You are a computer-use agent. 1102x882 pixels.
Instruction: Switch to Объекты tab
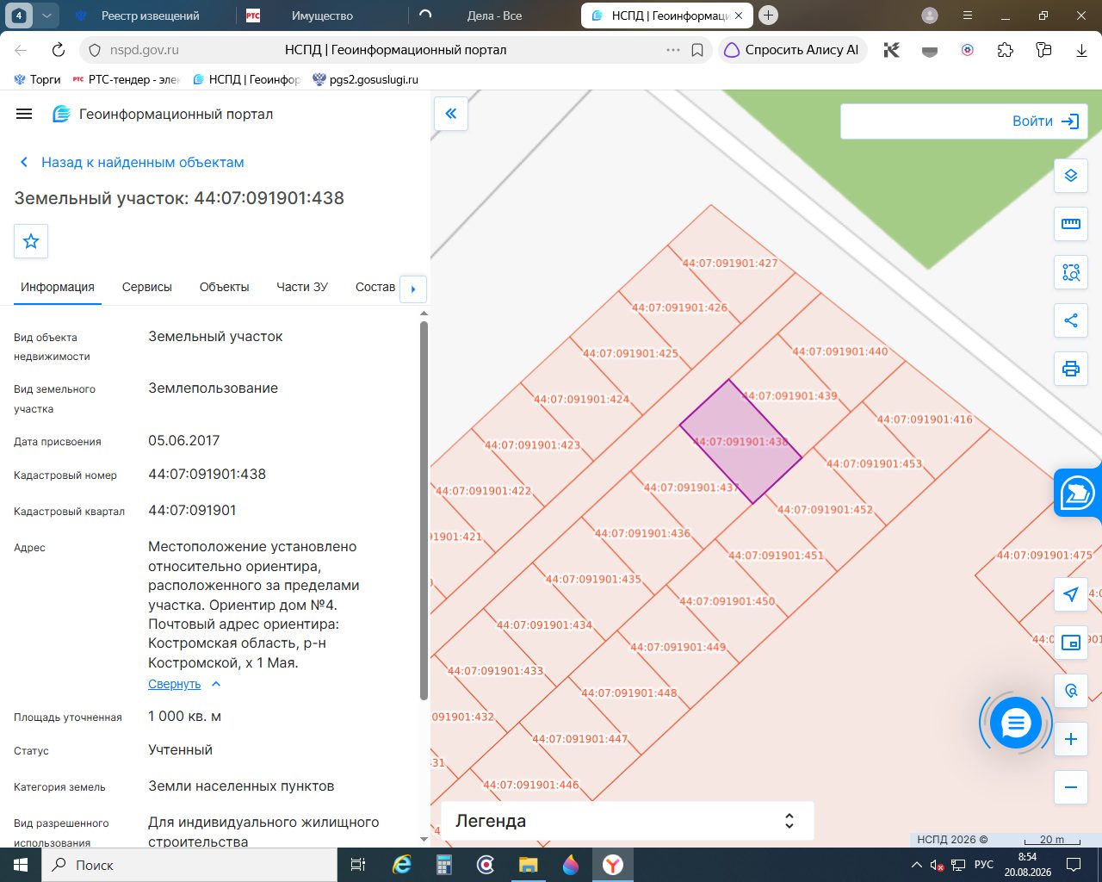click(224, 287)
